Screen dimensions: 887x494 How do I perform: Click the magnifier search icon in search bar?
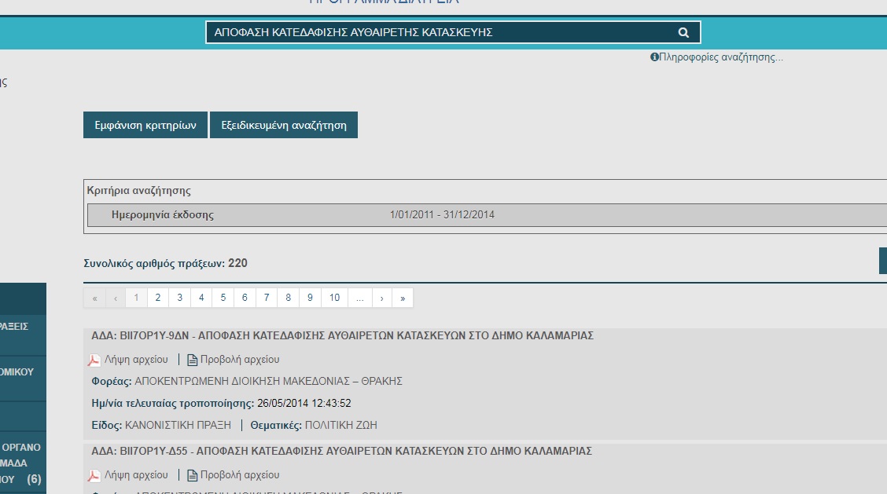(683, 32)
